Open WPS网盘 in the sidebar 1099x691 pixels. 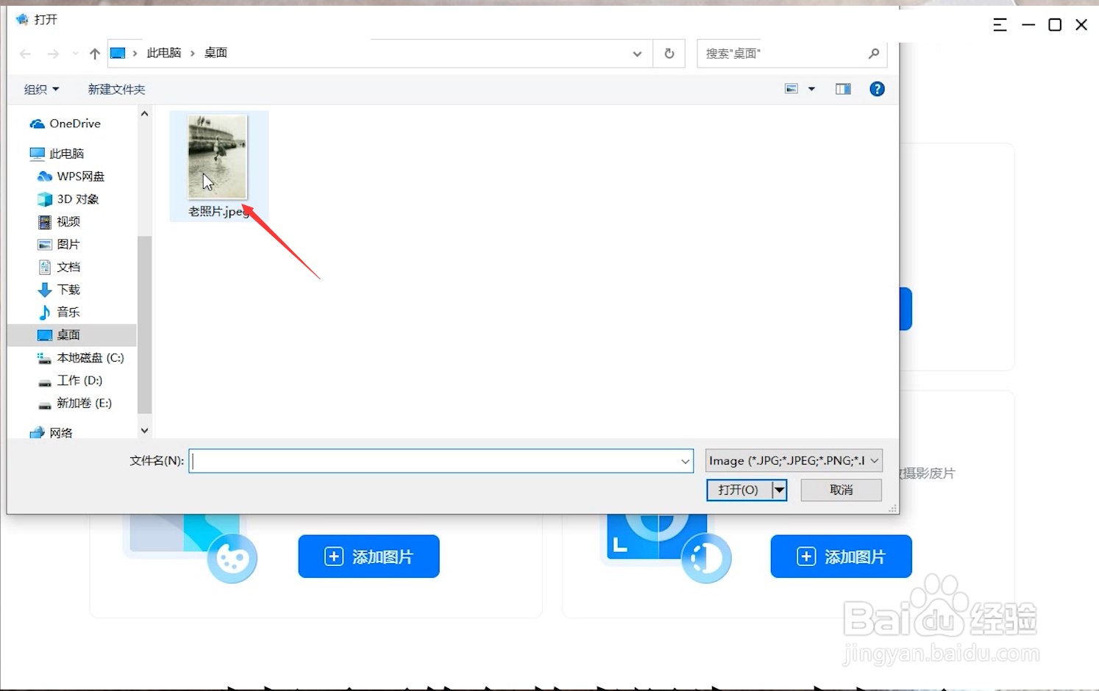coord(71,176)
